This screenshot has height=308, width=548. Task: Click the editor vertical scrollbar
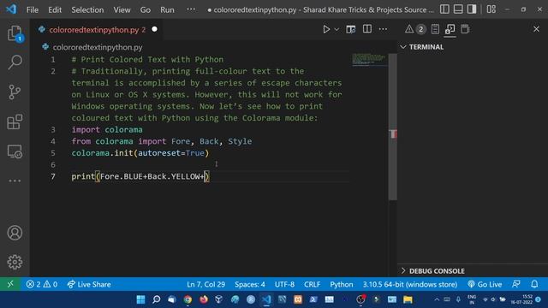pyautogui.click(x=393, y=127)
